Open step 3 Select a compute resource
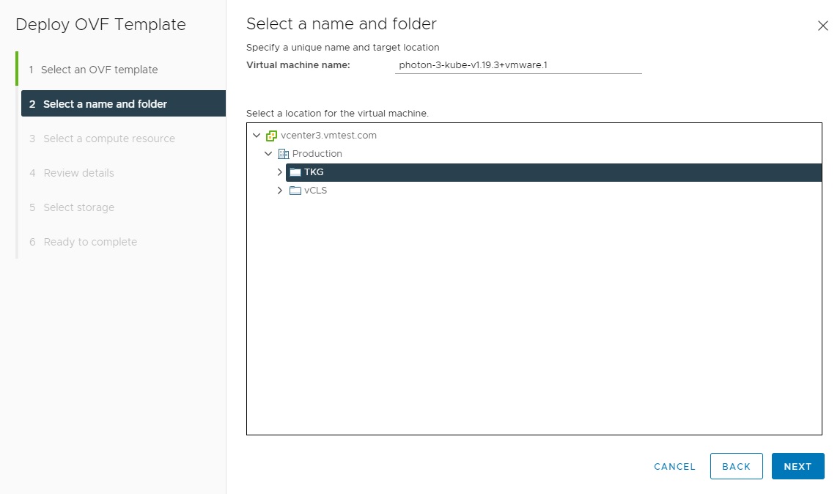Screen dimensions: 840x494 (109, 139)
